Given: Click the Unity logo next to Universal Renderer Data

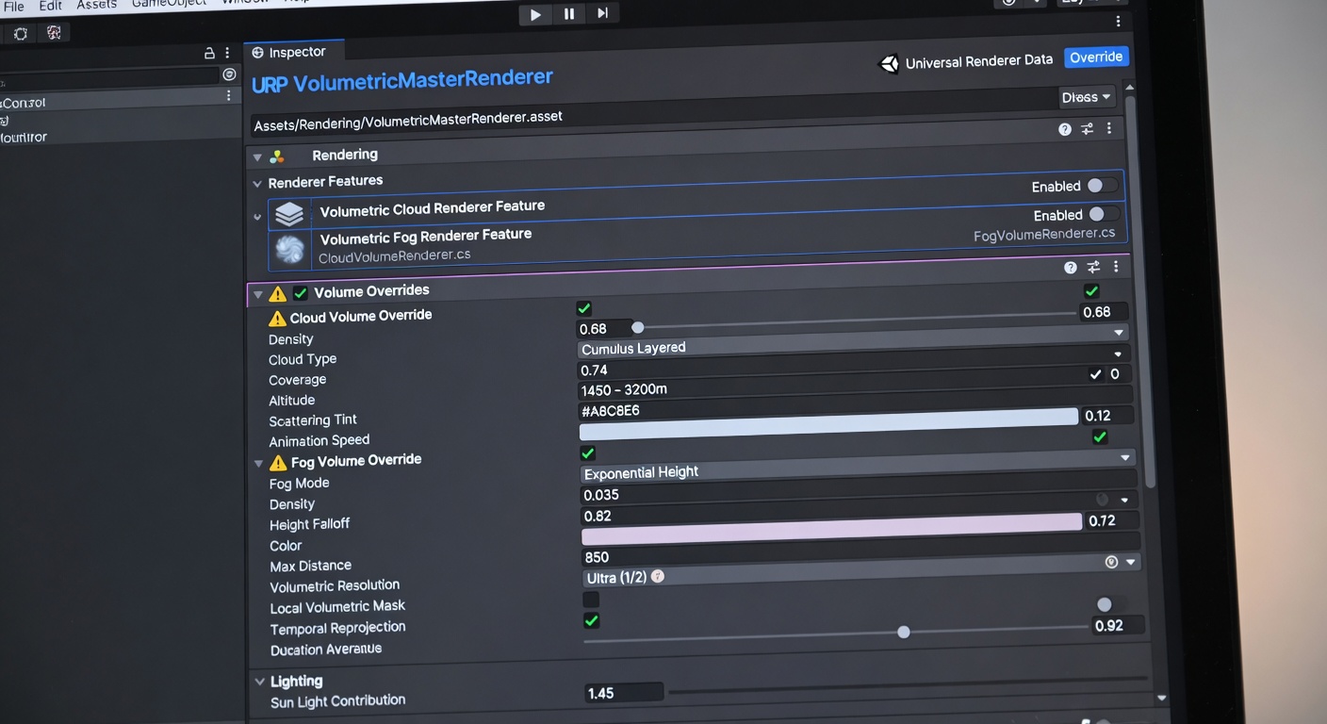Looking at the screenshot, I should point(889,64).
